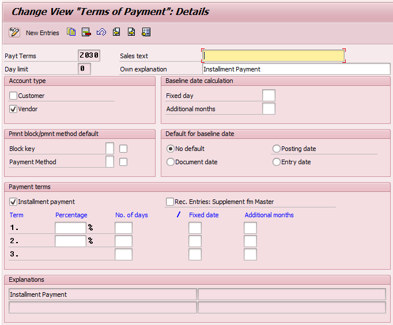Image resolution: width=393 pixels, height=325 pixels.
Task: Uncheck the Installment payment checkbox
Action: pos(13,202)
